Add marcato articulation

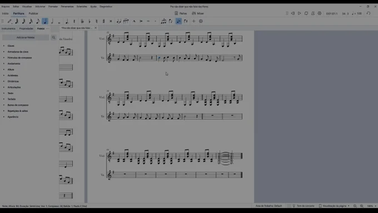(134, 21)
